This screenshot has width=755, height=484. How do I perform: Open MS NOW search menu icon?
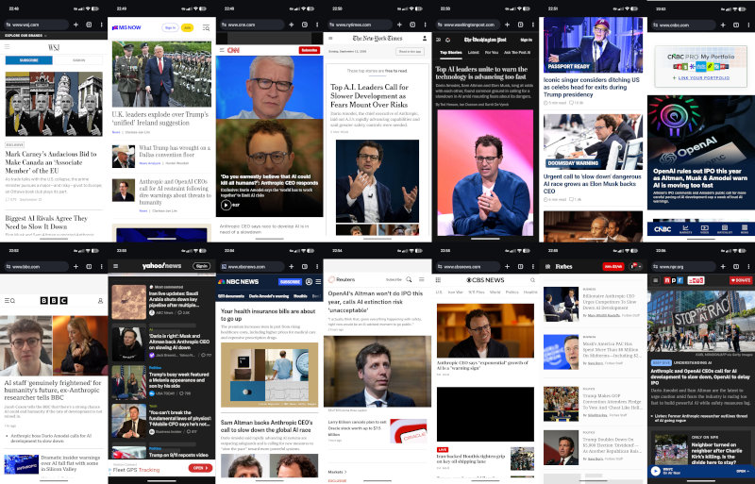206,28
